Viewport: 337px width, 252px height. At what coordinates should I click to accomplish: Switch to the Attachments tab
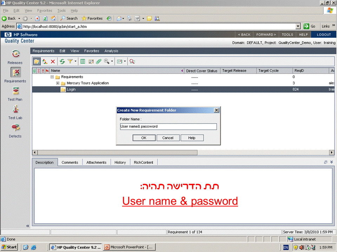coord(96,162)
